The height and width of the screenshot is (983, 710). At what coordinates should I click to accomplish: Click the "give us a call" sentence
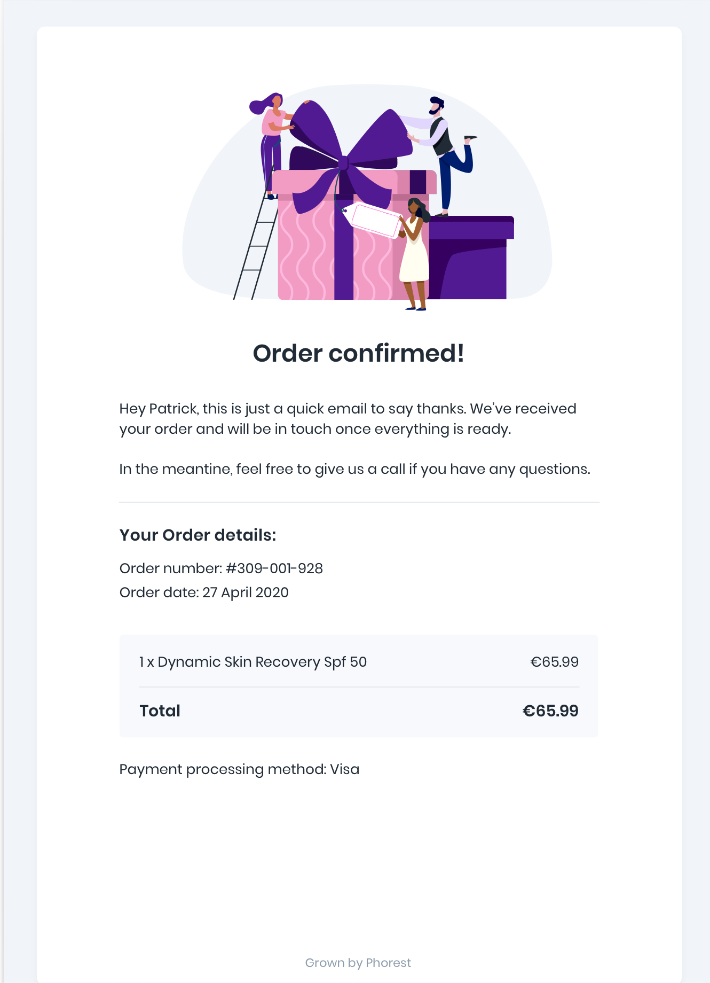(355, 469)
